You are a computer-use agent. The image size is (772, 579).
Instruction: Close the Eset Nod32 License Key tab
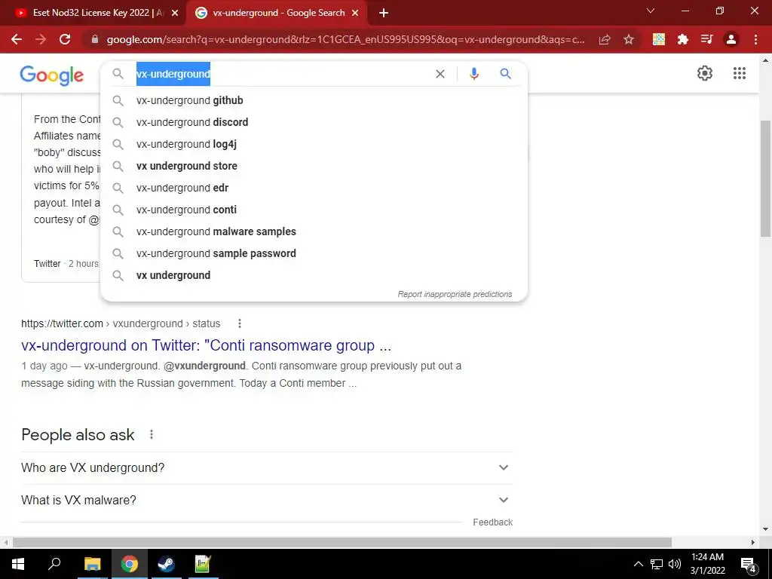(175, 13)
